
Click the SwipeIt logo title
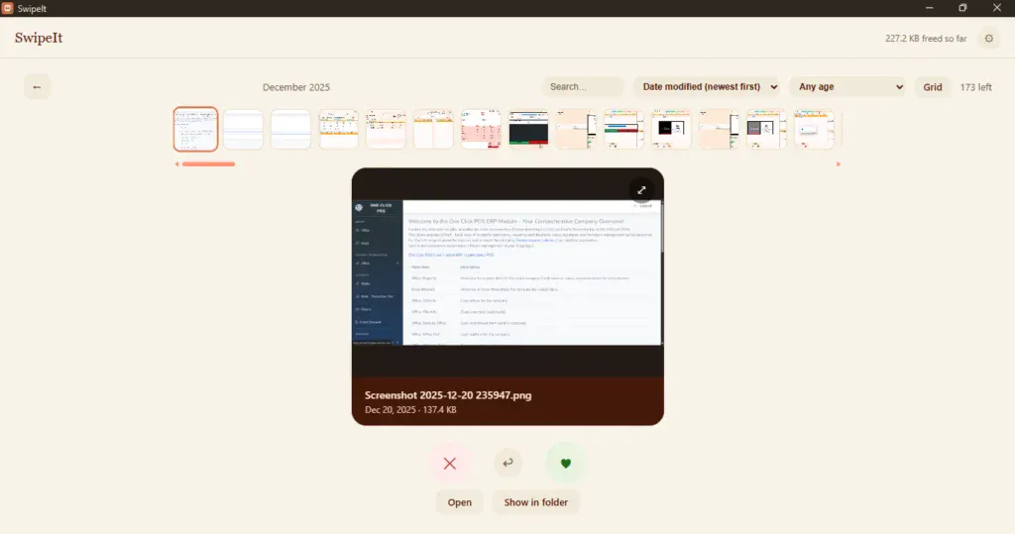click(39, 38)
